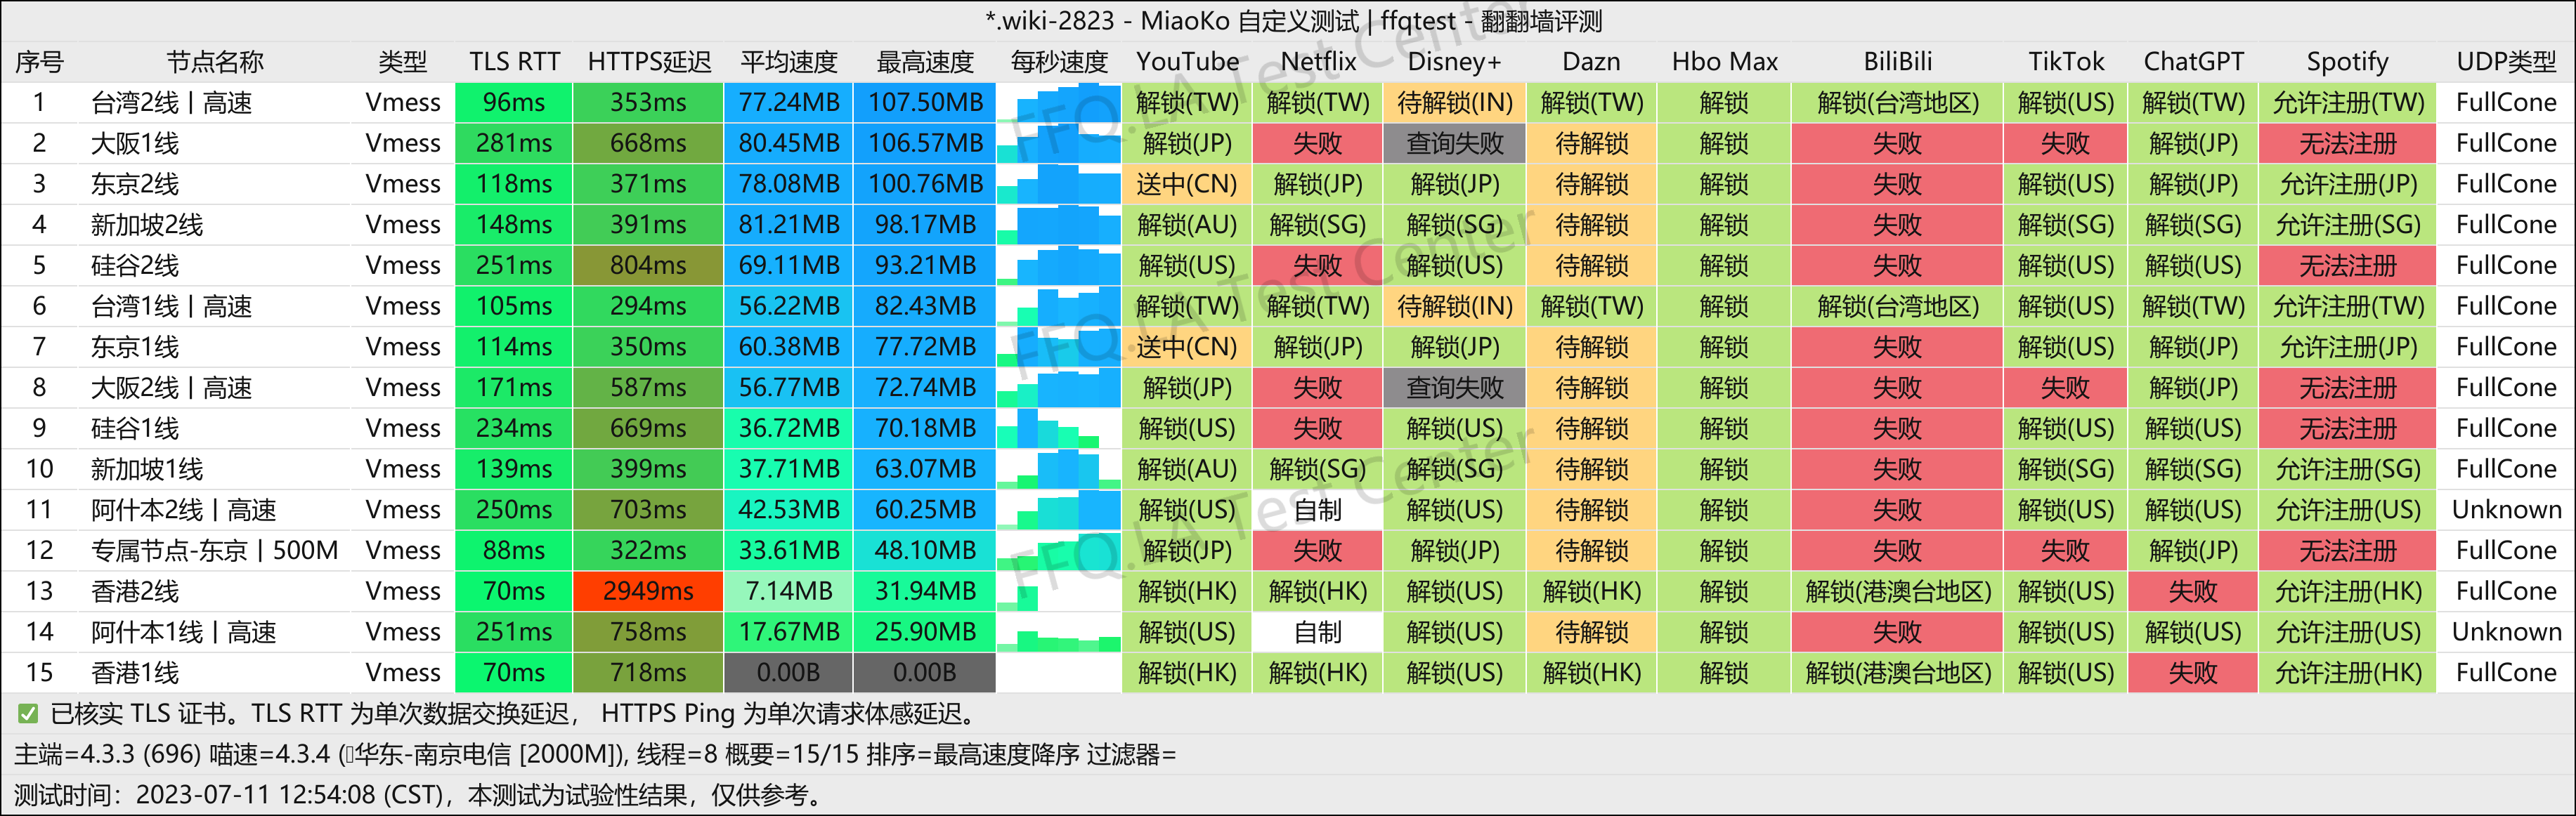Click the Dazn column header
Viewport: 2576px width, 816px height.
pyautogui.click(x=1591, y=62)
